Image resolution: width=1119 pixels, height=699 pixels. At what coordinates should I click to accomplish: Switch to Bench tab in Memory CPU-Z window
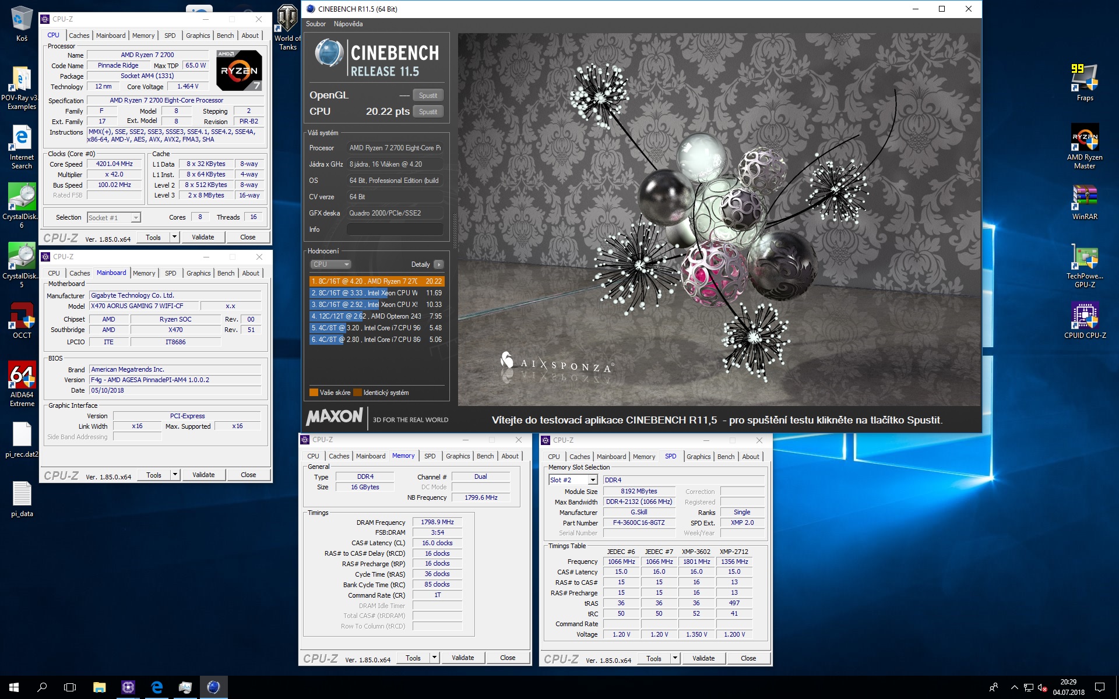[485, 456]
